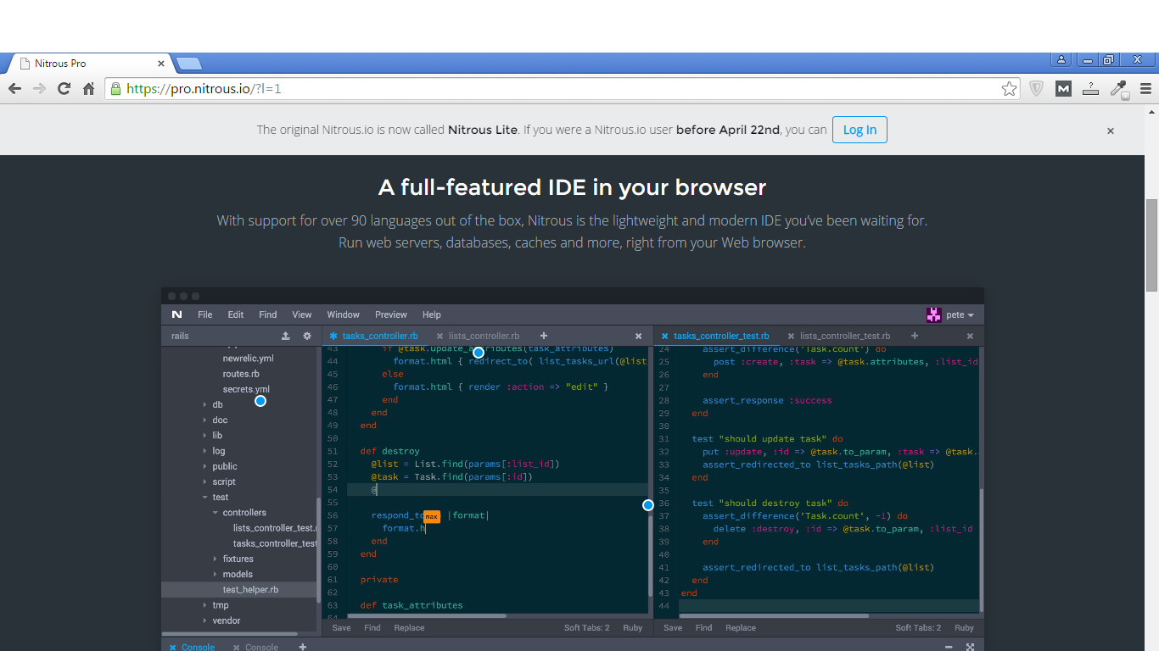Expand the doc folder

point(204,420)
